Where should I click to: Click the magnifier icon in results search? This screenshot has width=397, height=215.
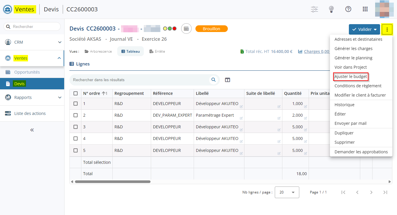click(214, 80)
